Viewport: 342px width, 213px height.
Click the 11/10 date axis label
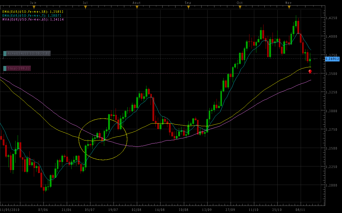[253, 210]
